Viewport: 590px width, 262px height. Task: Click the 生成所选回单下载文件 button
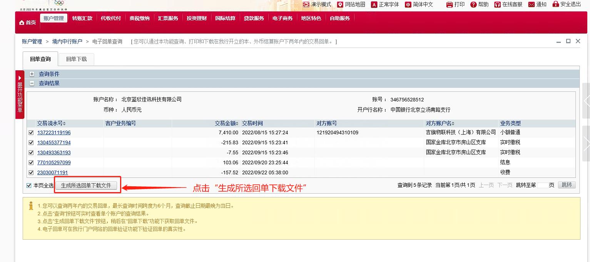[x=87, y=185]
